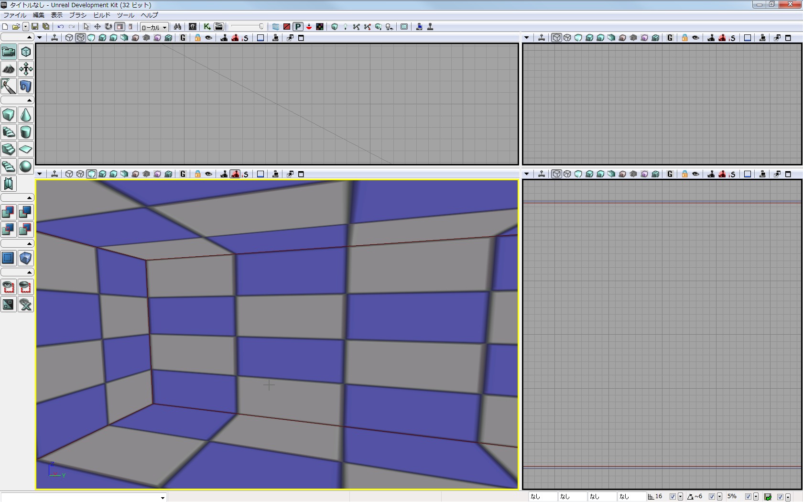
Task: Open the ファイル menu
Action: point(15,15)
